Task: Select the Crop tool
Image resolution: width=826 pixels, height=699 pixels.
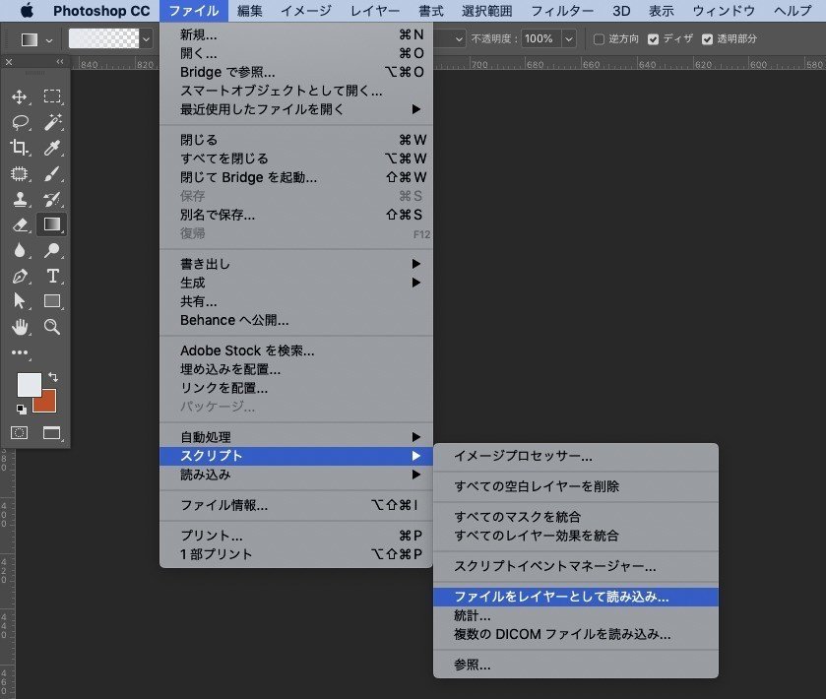Action: pyautogui.click(x=20, y=148)
